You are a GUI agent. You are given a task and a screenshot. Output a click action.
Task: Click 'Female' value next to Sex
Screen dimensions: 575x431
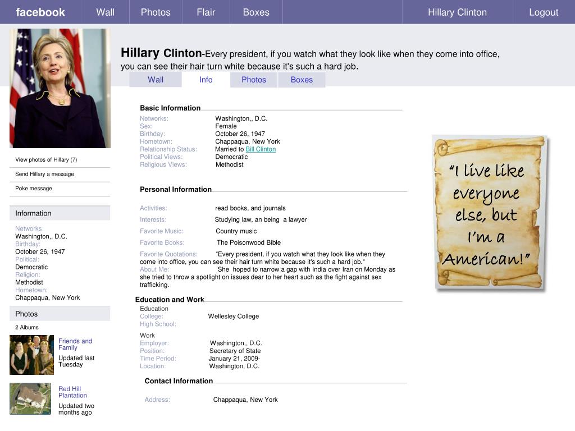(x=226, y=126)
